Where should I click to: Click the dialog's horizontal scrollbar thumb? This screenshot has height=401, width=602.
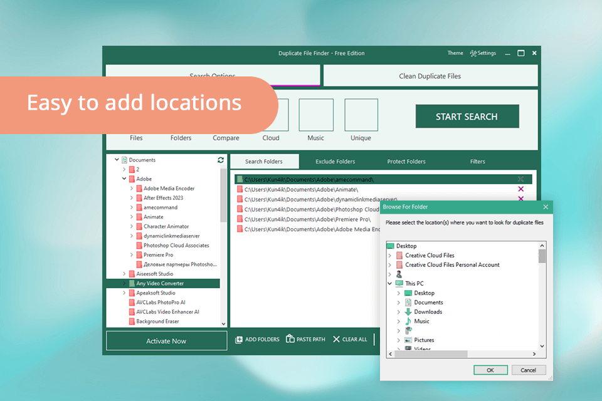431,354
